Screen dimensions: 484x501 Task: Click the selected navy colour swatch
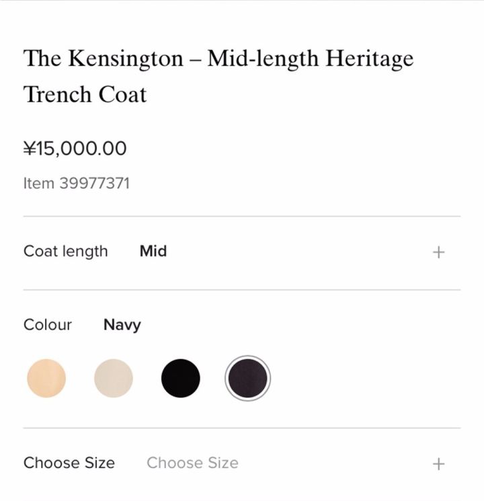247,379
